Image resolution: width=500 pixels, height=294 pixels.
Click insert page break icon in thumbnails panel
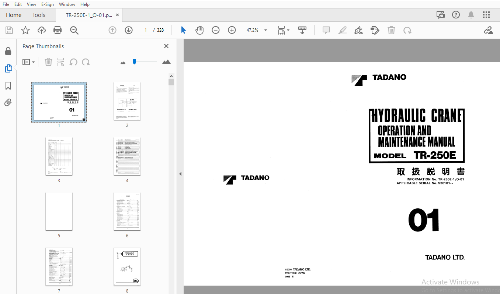(61, 62)
